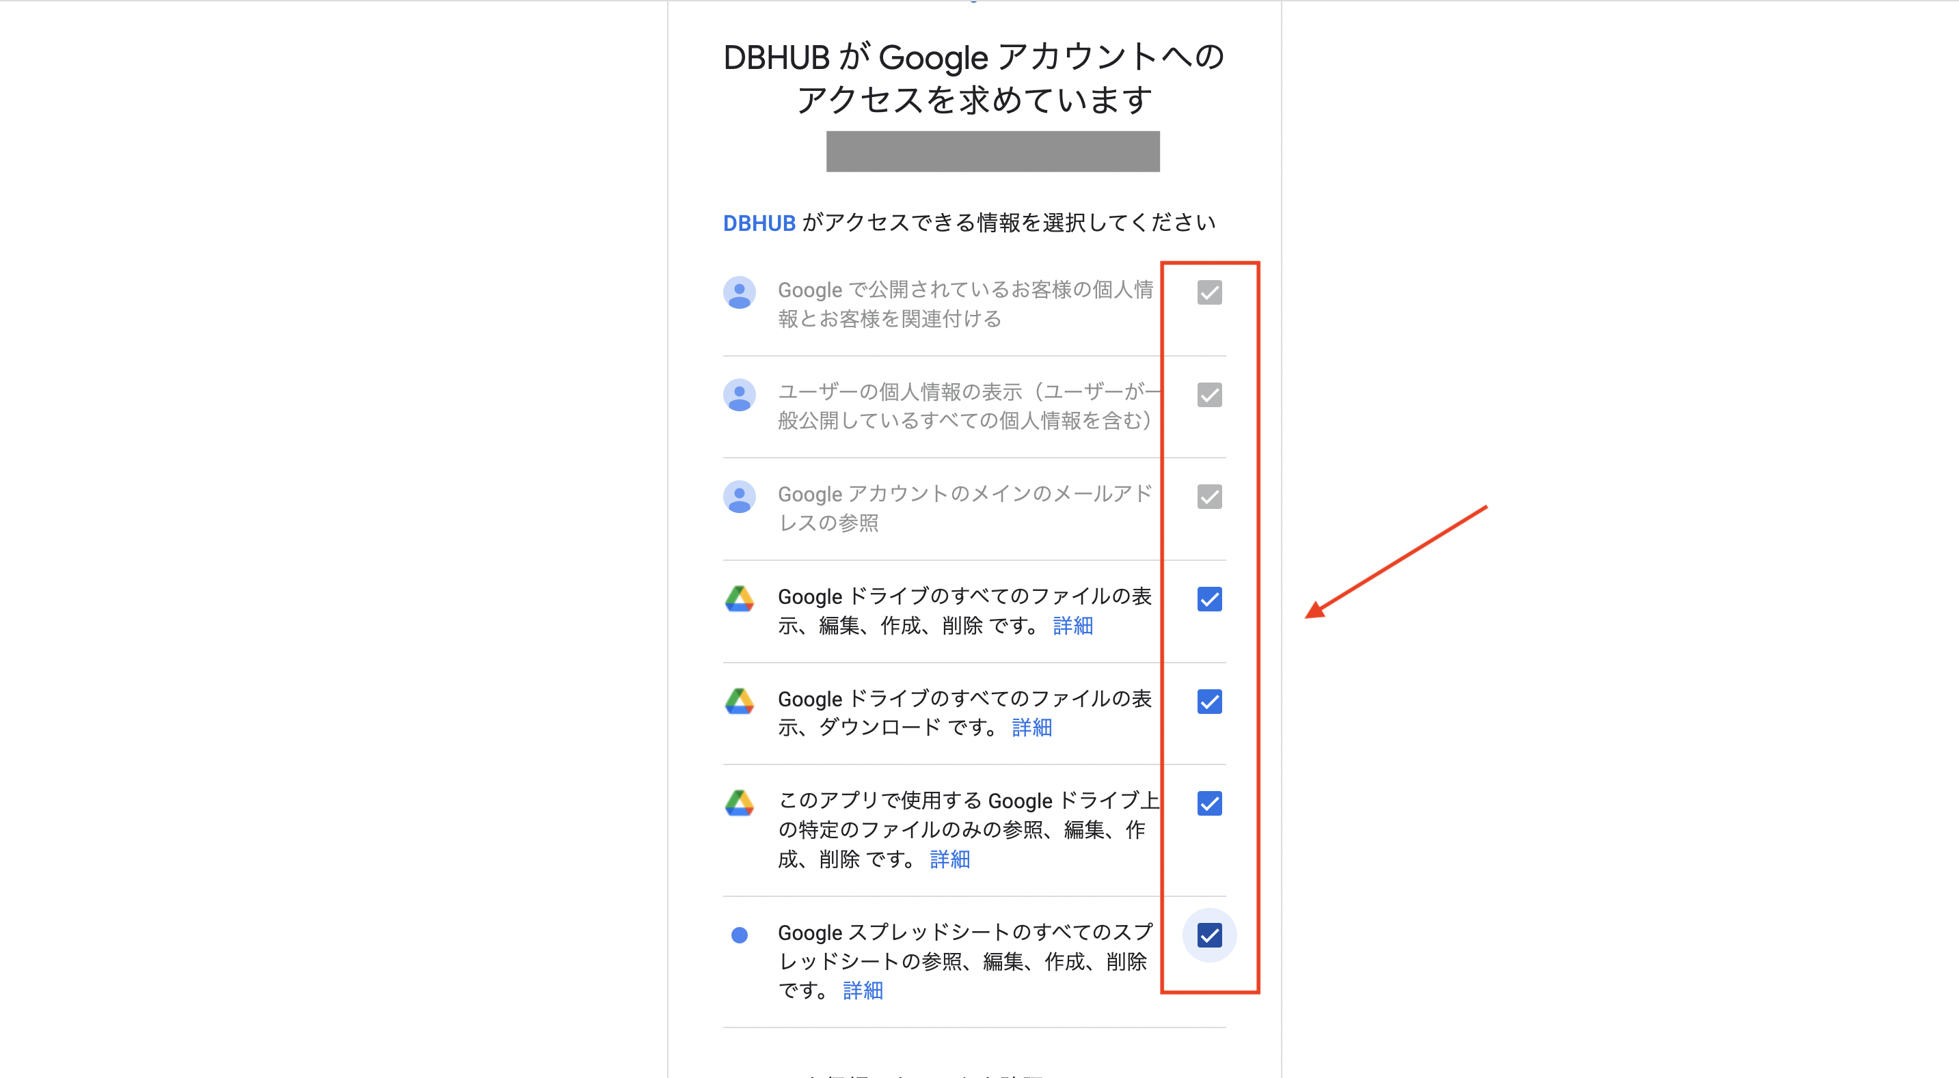This screenshot has height=1078, width=1959.
Task: Uncheck Drive view and download files checkbox
Action: click(1209, 701)
